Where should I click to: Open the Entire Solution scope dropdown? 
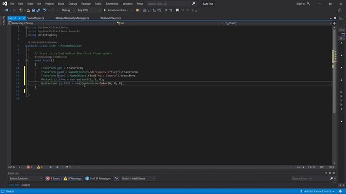pyautogui.click(x=25, y=178)
